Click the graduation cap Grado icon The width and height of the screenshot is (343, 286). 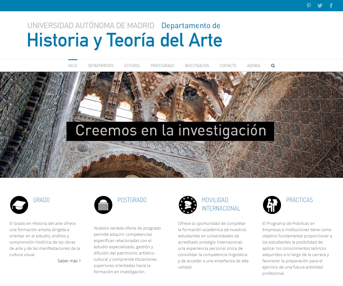19,205
